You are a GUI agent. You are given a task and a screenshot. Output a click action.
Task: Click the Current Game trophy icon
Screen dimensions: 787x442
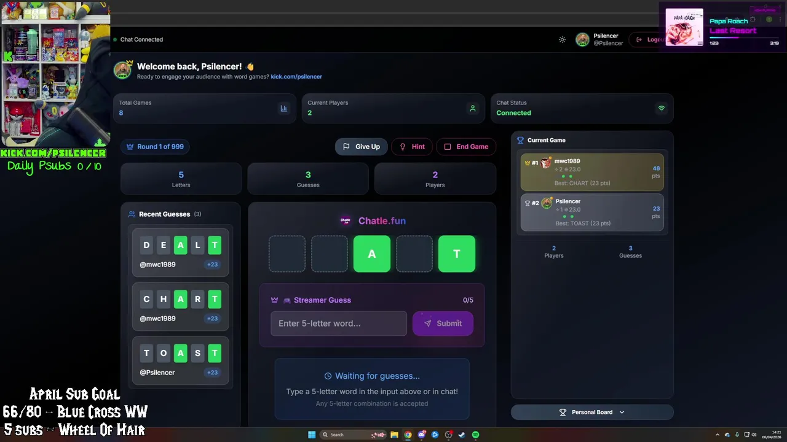(520, 141)
